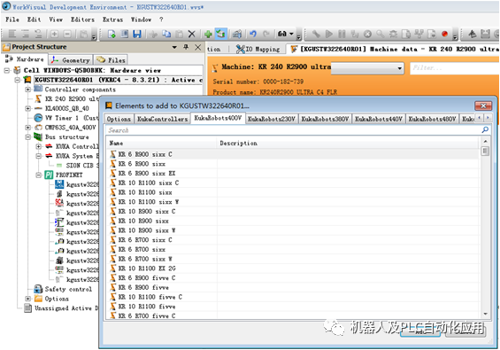Switch to the Files tab
This screenshot has height=350, width=500.
click(x=111, y=59)
